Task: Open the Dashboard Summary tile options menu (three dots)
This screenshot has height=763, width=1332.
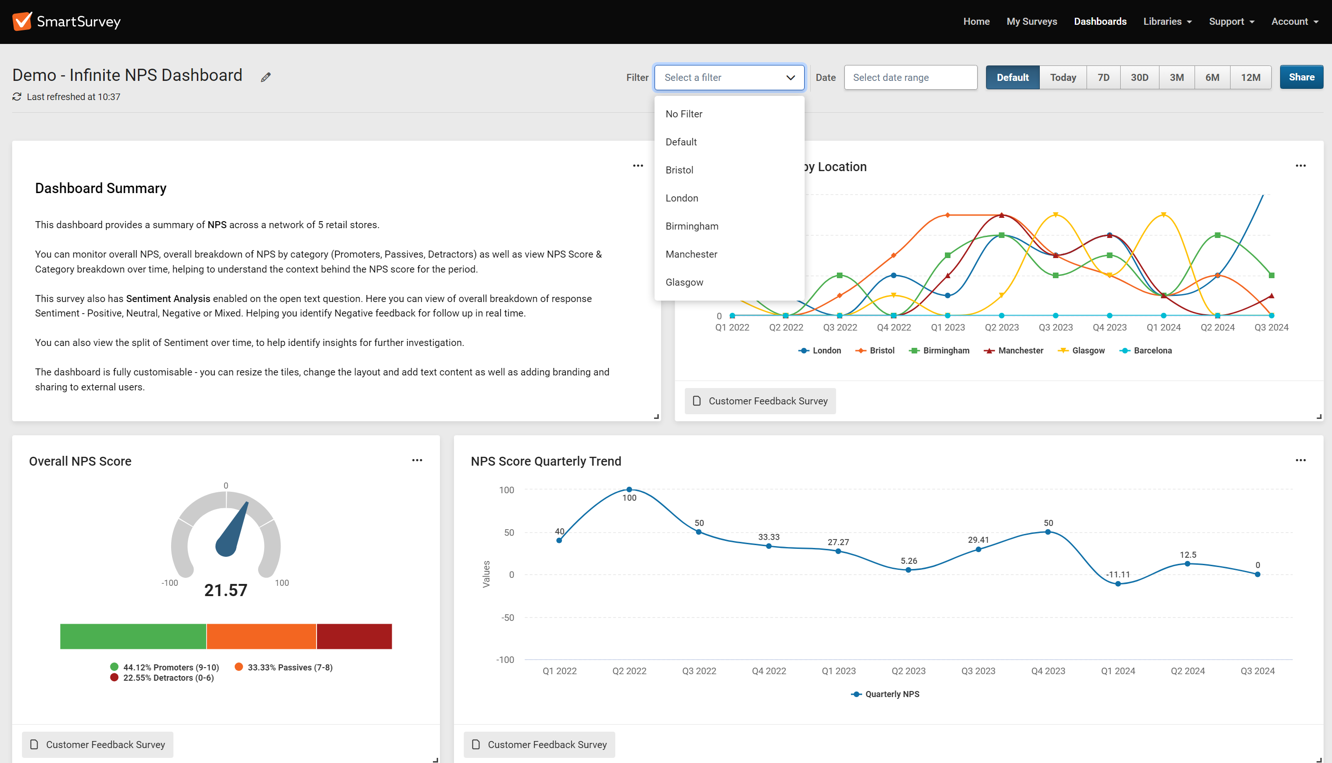Action: coord(638,166)
